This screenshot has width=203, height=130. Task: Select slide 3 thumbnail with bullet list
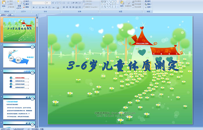(19, 81)
